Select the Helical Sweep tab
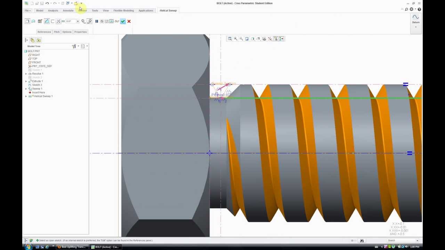 click(x=168, y=10)
